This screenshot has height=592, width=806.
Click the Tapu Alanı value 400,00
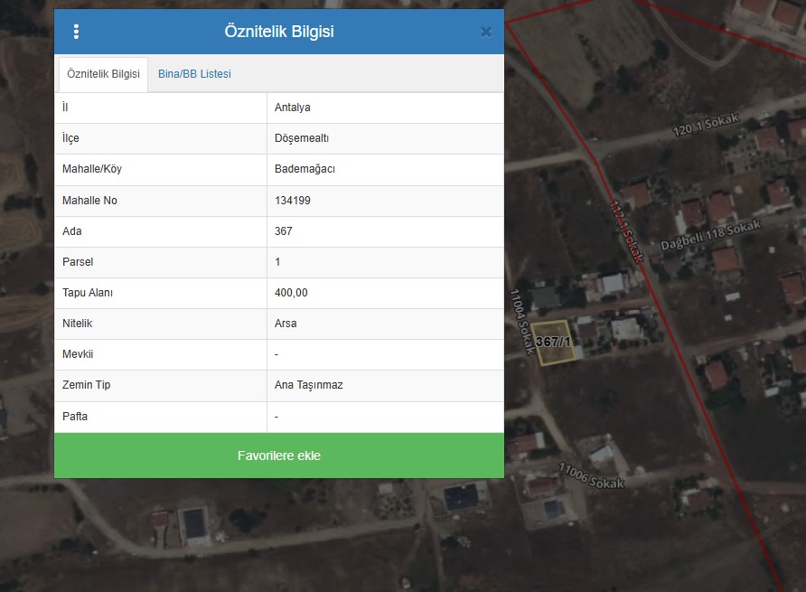pyautogui.click(x=291, y=293)
